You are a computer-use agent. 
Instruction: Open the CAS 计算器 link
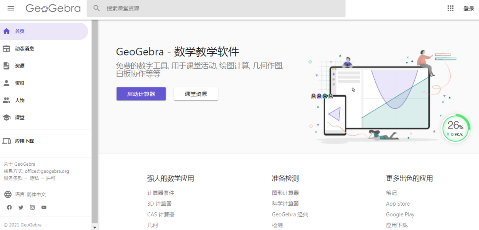(161, 214)
